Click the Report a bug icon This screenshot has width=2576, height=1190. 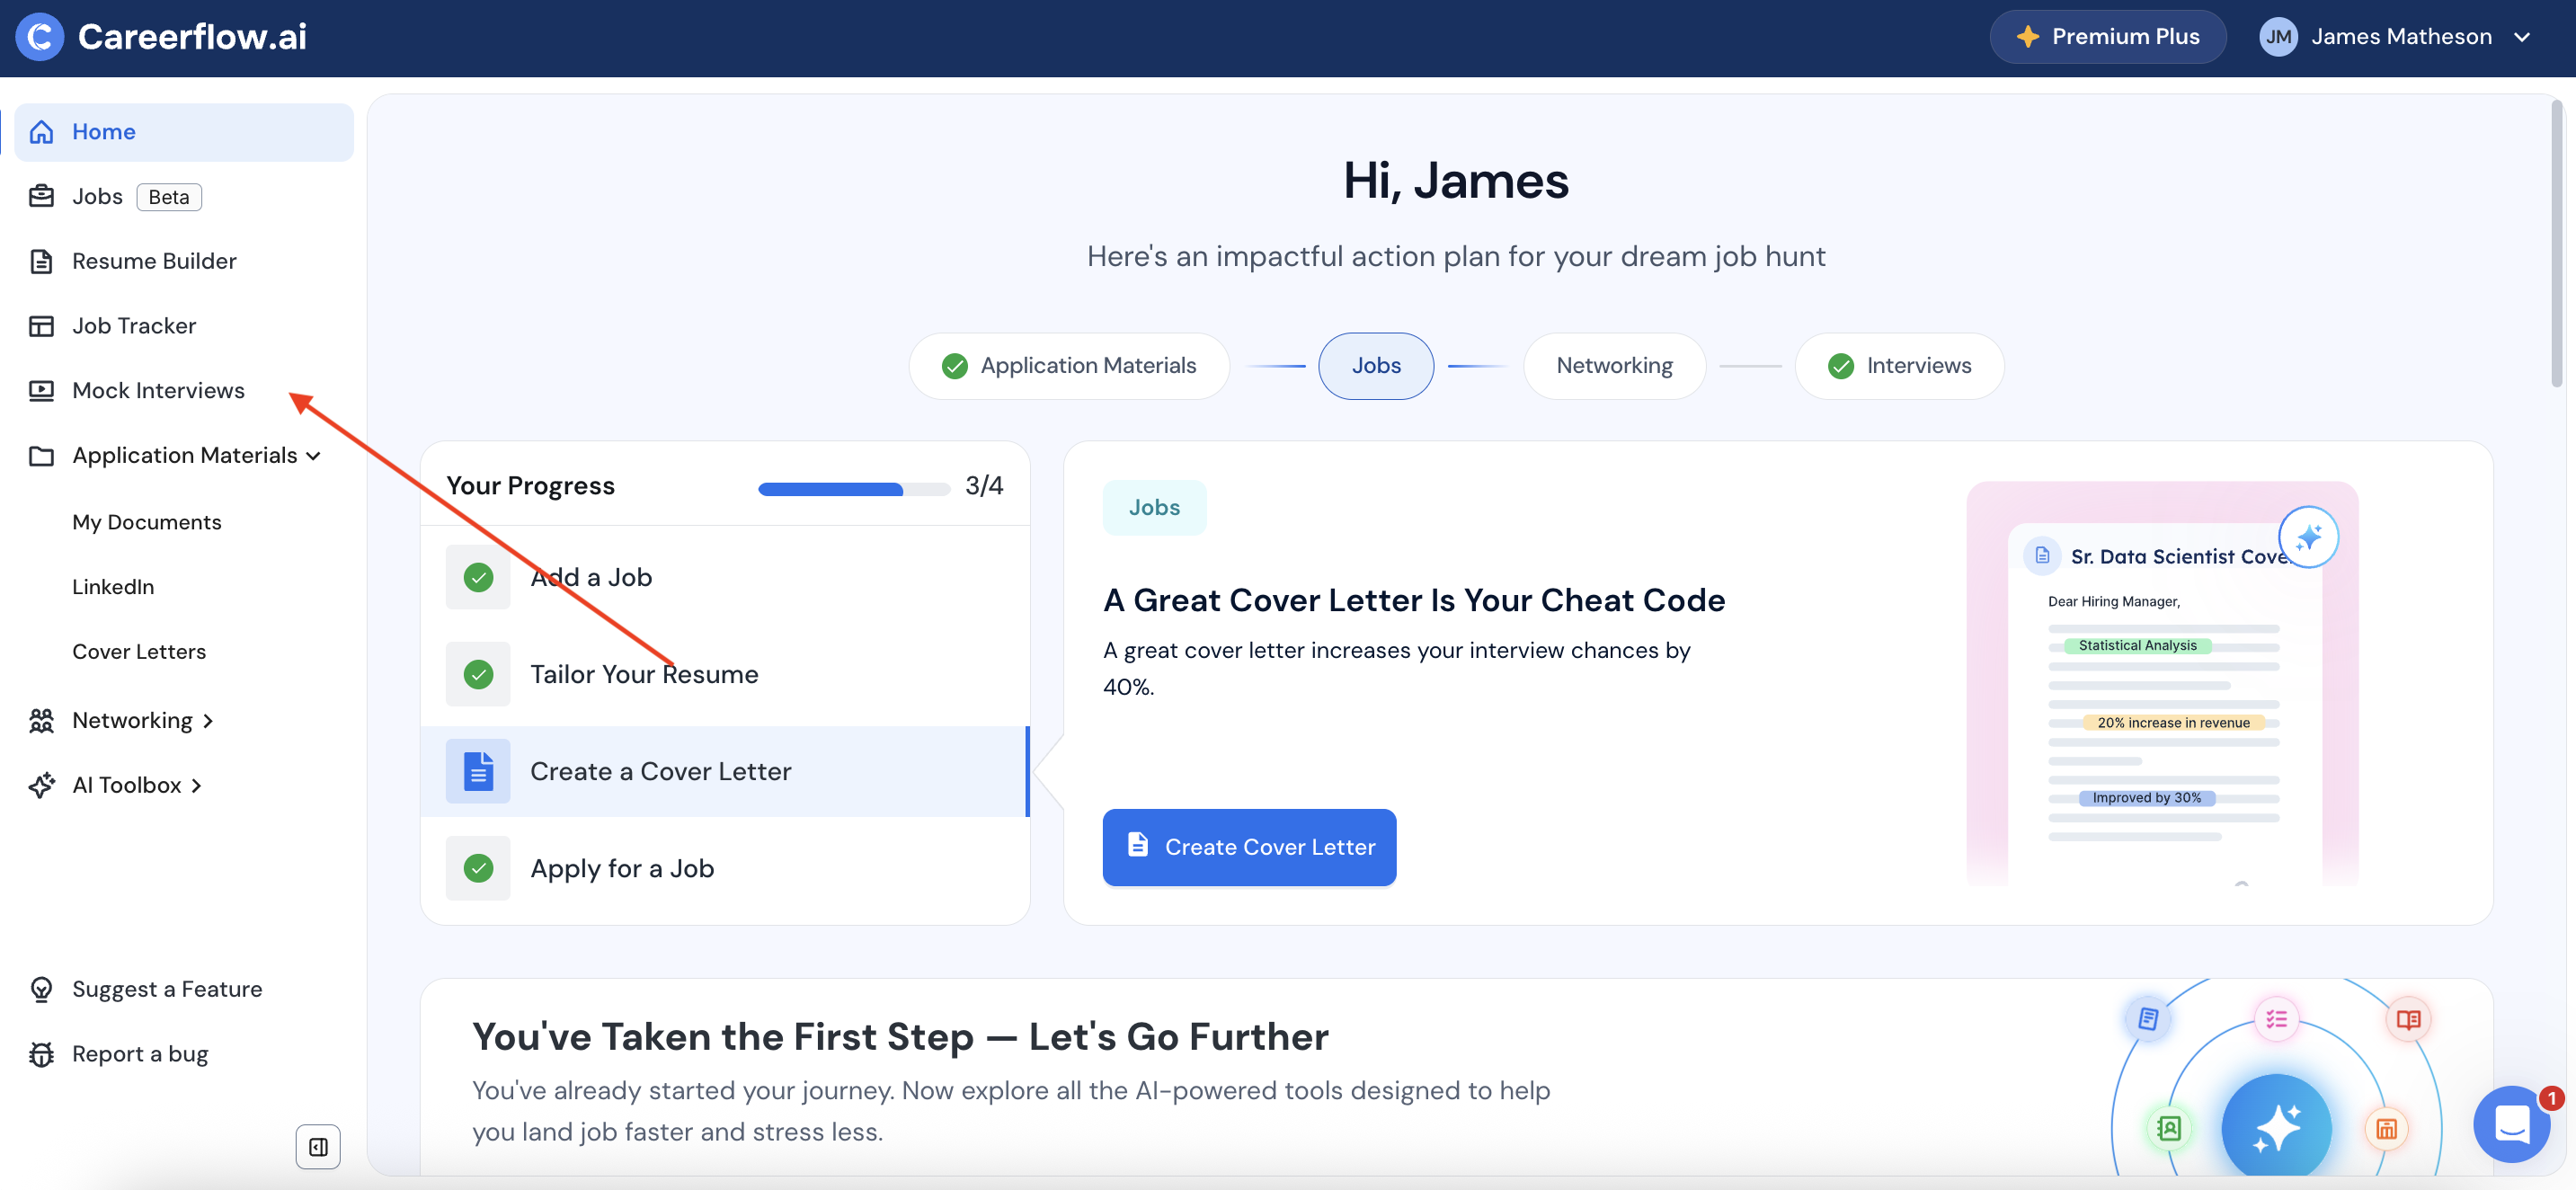[41, 1053]
